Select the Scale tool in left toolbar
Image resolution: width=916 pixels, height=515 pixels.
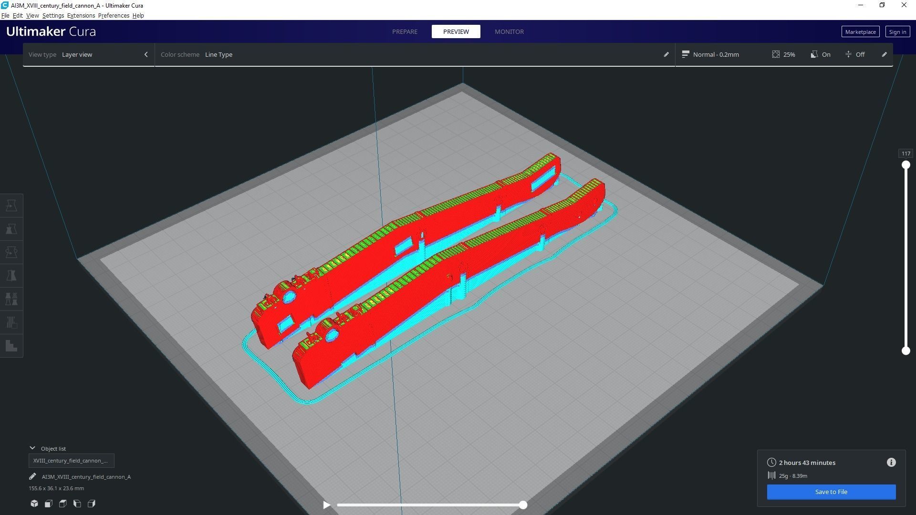(x=11, y=229)
